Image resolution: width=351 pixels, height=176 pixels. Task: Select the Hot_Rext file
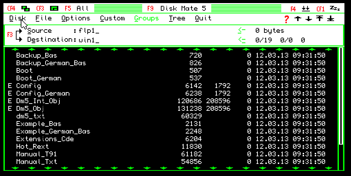171,147
